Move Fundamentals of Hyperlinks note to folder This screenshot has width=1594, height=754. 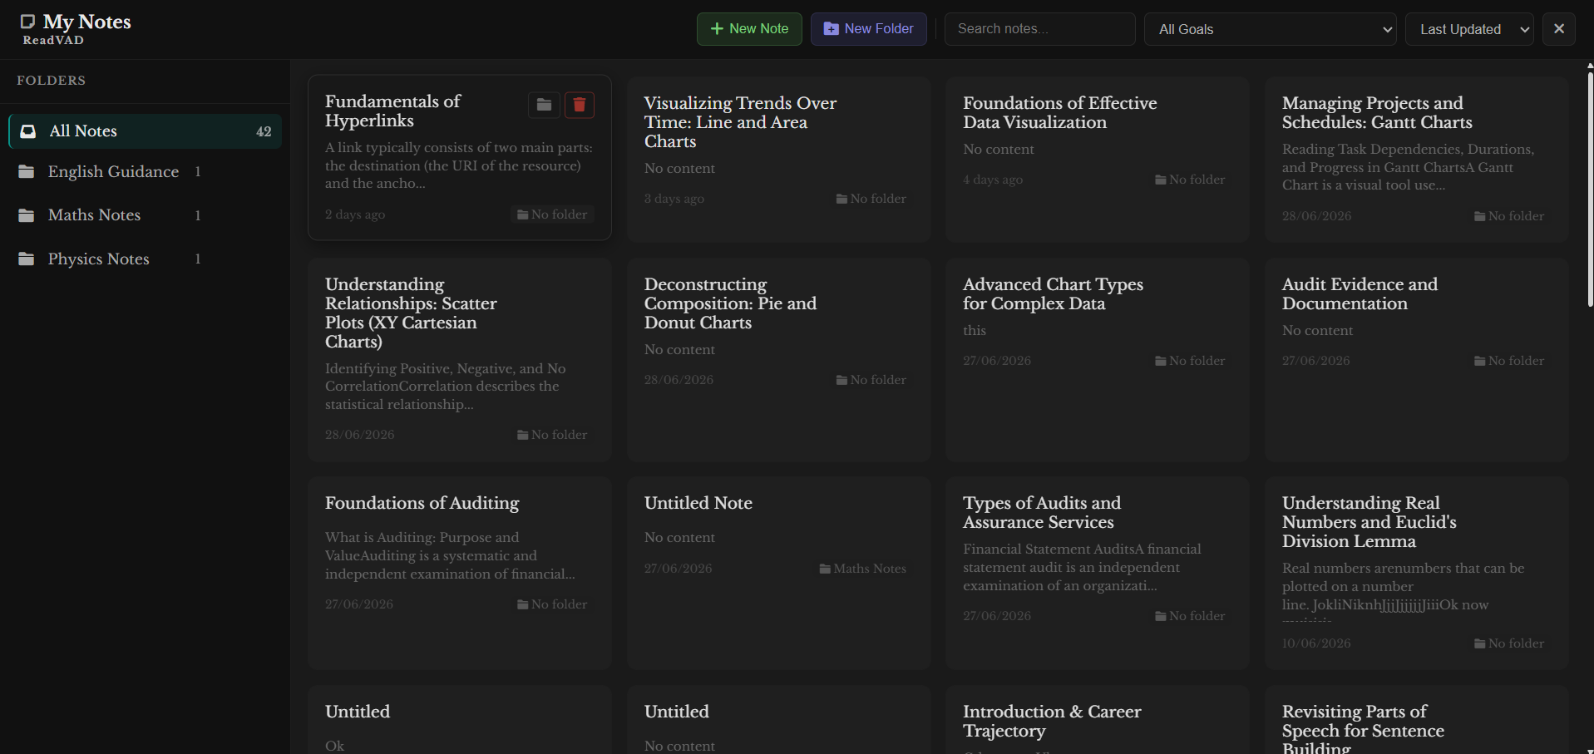[544, 105]
